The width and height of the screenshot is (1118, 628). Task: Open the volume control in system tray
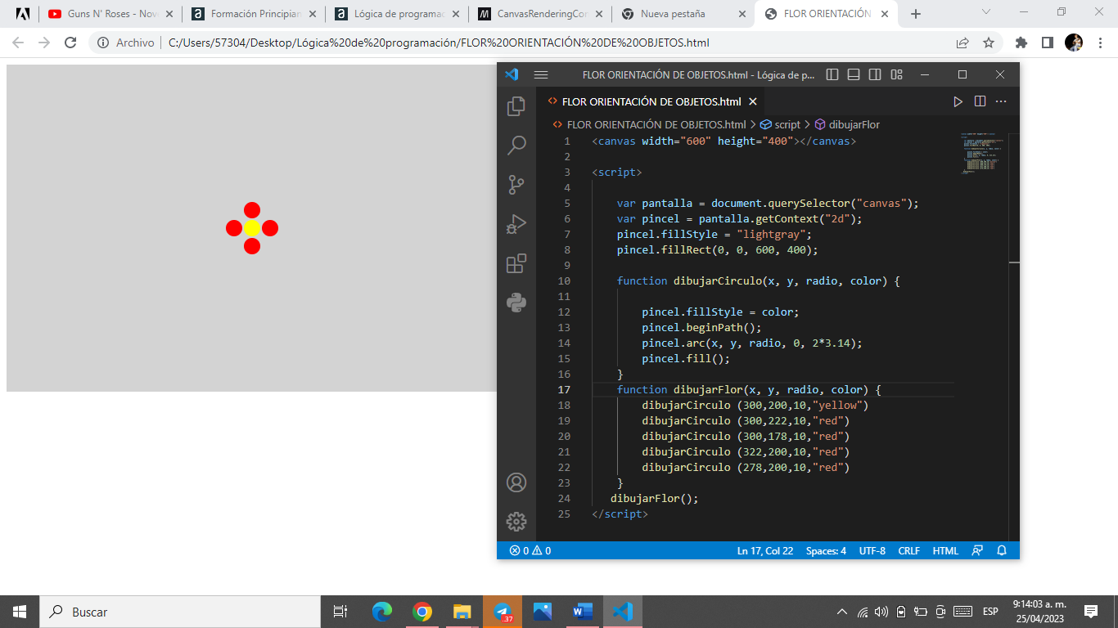(x=881, y=612)
